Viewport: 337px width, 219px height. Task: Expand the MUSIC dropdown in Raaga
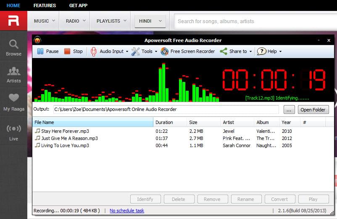(x=43, y=21)
